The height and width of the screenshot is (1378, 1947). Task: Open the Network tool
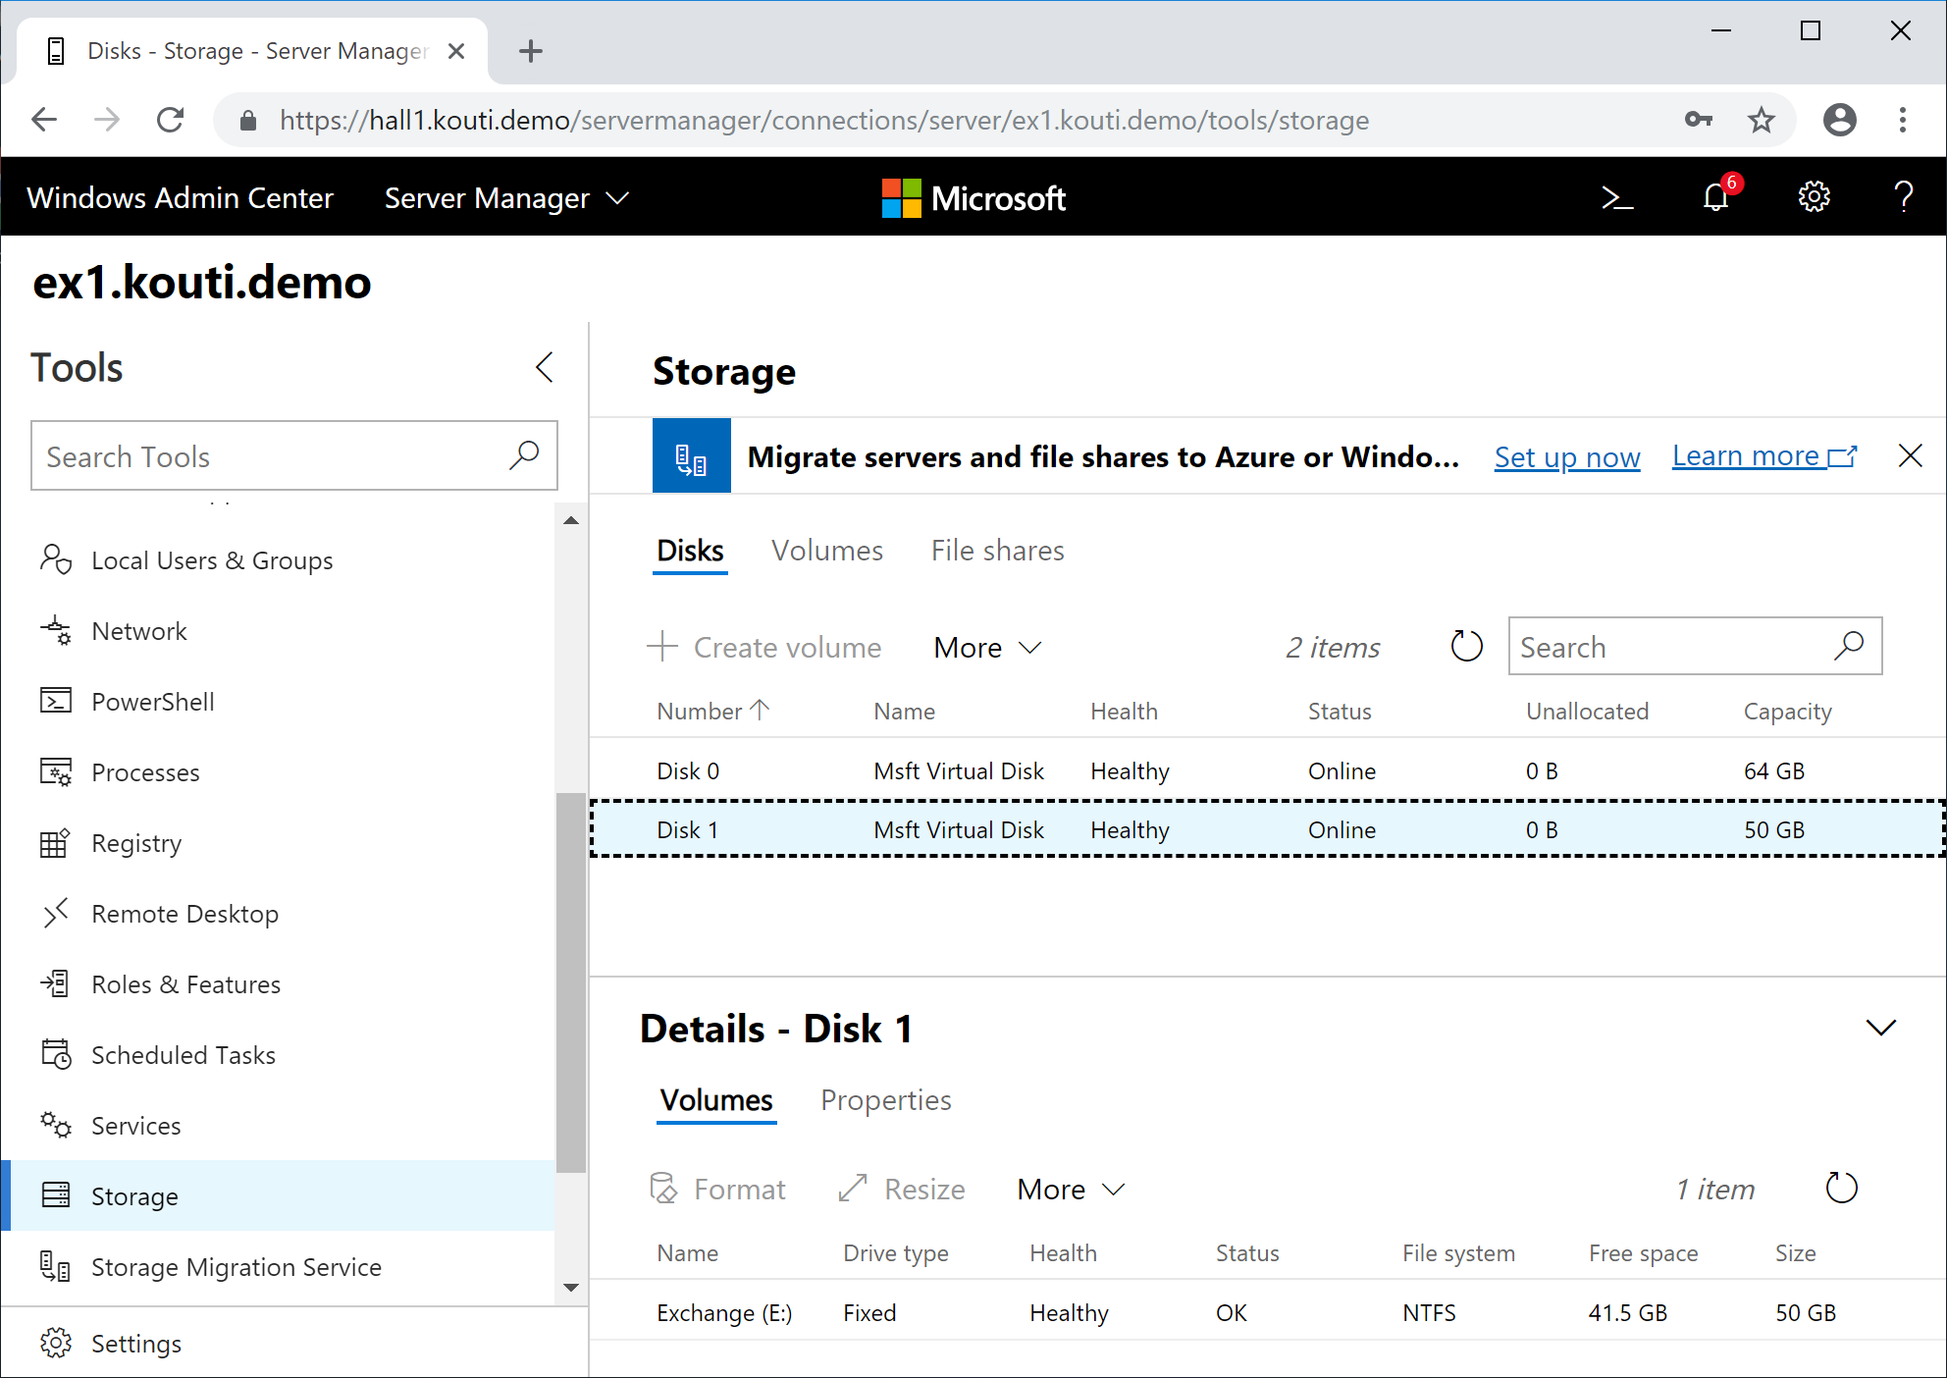(x=139, y=631)
